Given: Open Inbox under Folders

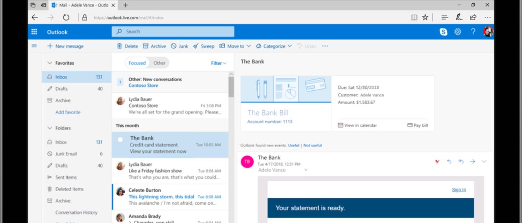Looking at the screenshot, I should [x=76, y=142].
